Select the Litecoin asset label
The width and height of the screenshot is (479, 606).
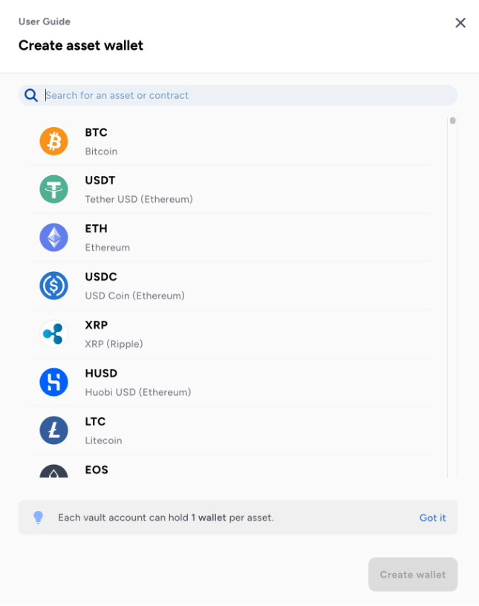[x=103, y=440]
